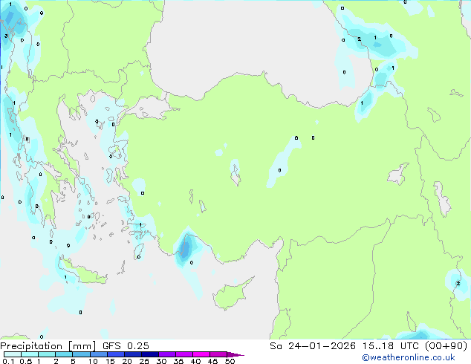Click the "15..18 UTC" time range text
This screenshot has width=471, height=364.
[x=390, y=346]
